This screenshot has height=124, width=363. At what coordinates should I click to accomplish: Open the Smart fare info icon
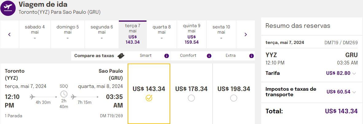[167, 56]
